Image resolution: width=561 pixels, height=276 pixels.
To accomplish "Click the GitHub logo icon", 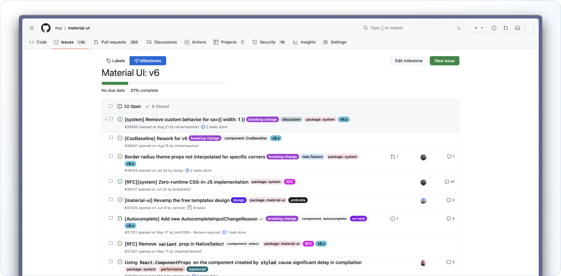I will pyautogui.click(x=46, y=28).
